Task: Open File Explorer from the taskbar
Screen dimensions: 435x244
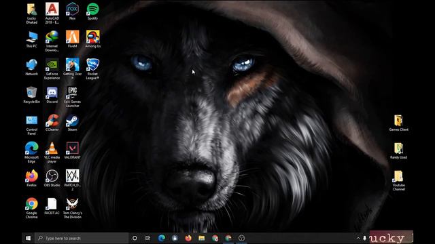Action: pos(201,238)
